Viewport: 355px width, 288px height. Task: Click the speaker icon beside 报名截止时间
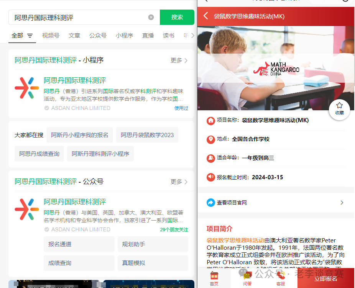[210, 177]
